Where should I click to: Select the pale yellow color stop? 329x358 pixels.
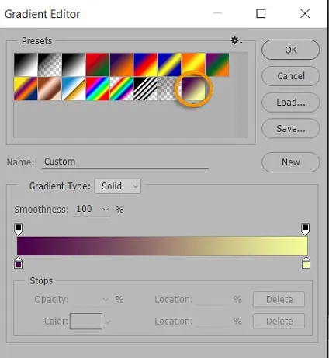click(x=306, y=262)
